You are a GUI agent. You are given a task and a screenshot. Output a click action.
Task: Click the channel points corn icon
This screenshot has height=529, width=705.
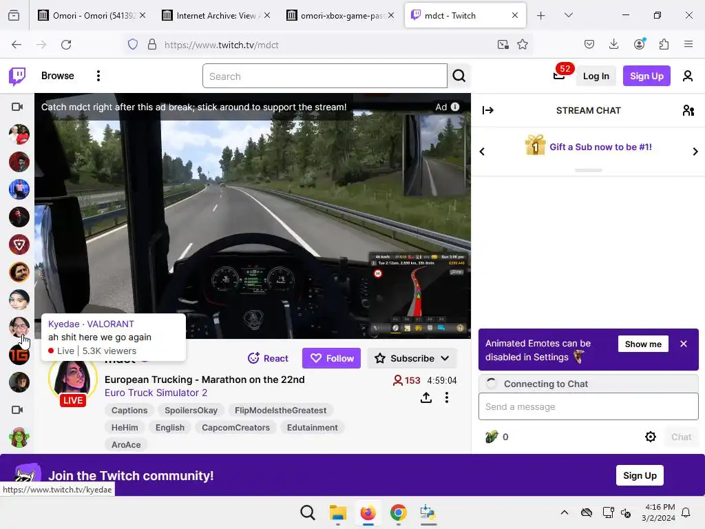point(492,436)
